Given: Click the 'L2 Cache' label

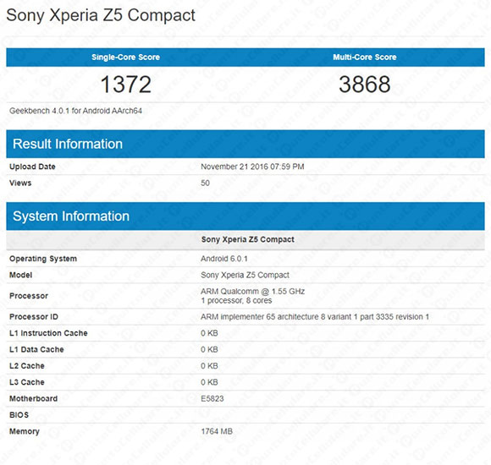Looking at the screenshot, I should pos(26,366).
